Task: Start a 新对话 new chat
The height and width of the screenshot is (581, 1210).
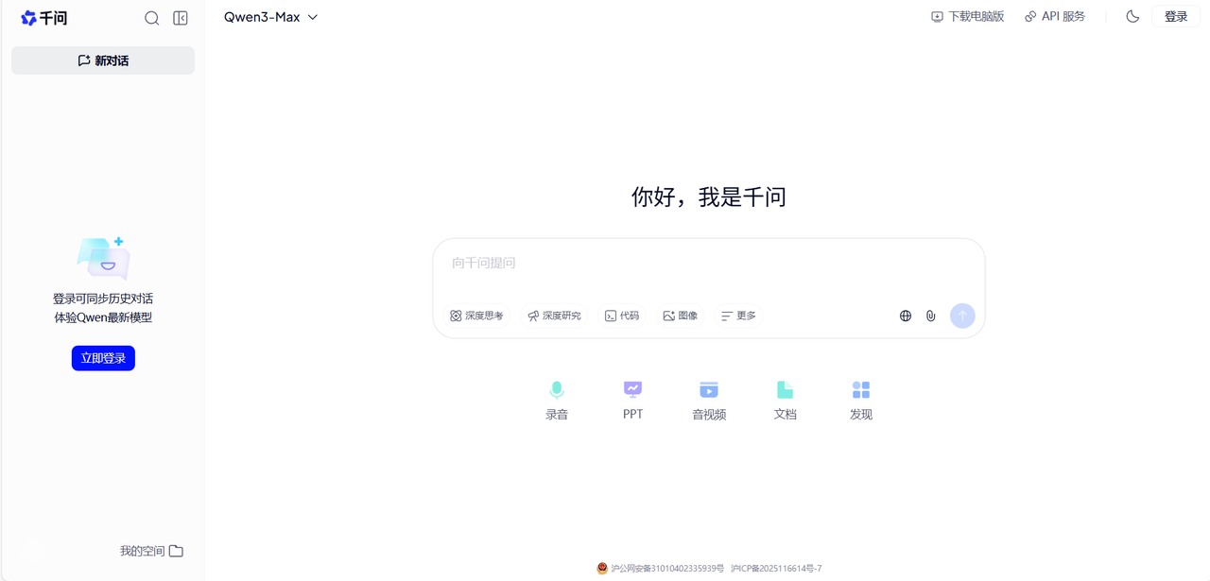Action: [x=103, y=60]
